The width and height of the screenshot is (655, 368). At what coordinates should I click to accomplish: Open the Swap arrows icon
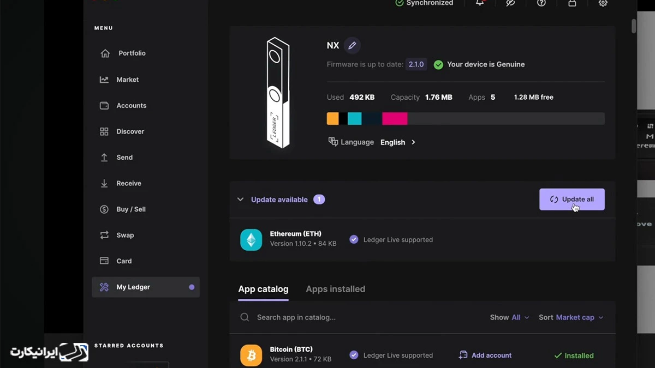pos(104,236)
